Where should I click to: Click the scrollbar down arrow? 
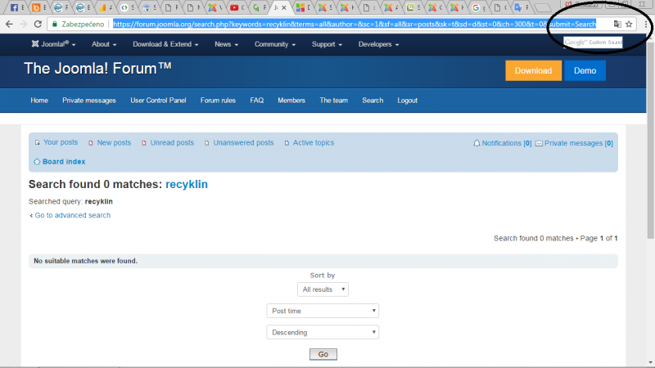tap(650, 363)
